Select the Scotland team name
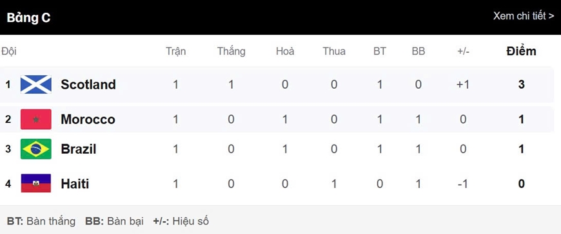The height and width of the screenshot is (234, 561). pos(88,85)
